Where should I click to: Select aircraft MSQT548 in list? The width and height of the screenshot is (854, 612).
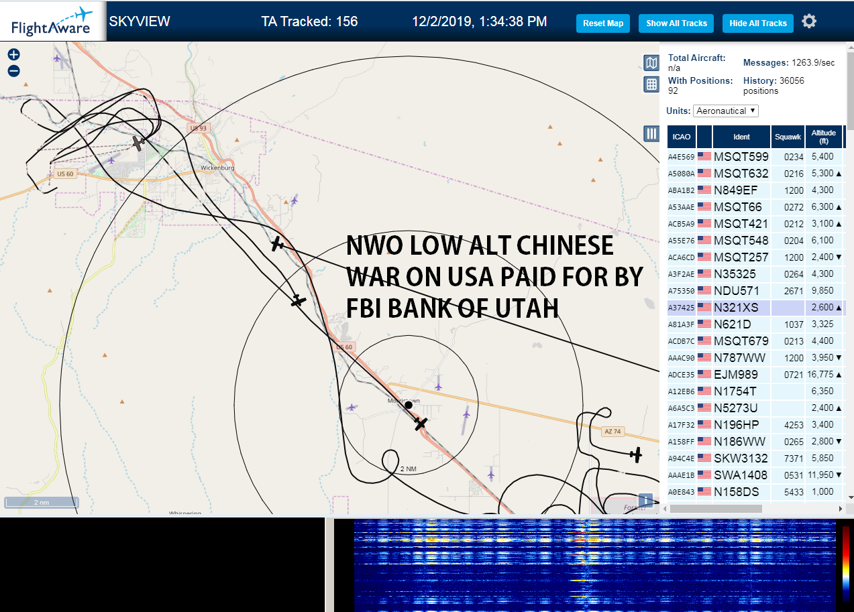741,241
